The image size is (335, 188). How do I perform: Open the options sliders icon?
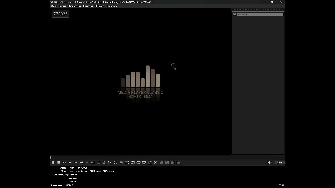[x=110, y=162]
